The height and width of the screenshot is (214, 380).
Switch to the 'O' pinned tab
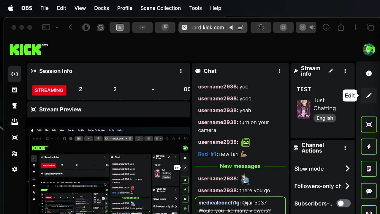283,27
